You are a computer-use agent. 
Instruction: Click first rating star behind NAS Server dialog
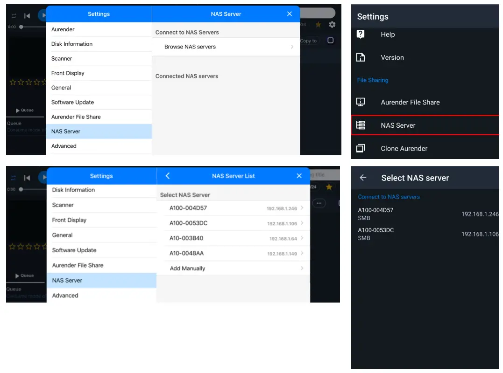click(x=13, y=82)
